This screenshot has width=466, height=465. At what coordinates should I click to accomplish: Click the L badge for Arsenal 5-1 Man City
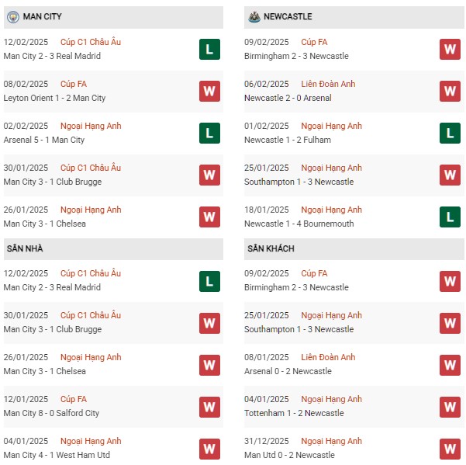click(209, 133)
